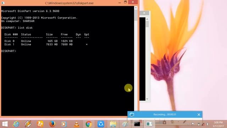Click the 'Gpt' column header

click(87, 34)
